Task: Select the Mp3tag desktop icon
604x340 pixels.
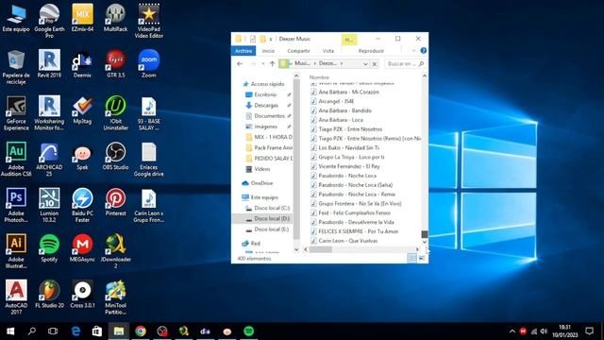Action: pyautogui.click(x=82, y=110)
